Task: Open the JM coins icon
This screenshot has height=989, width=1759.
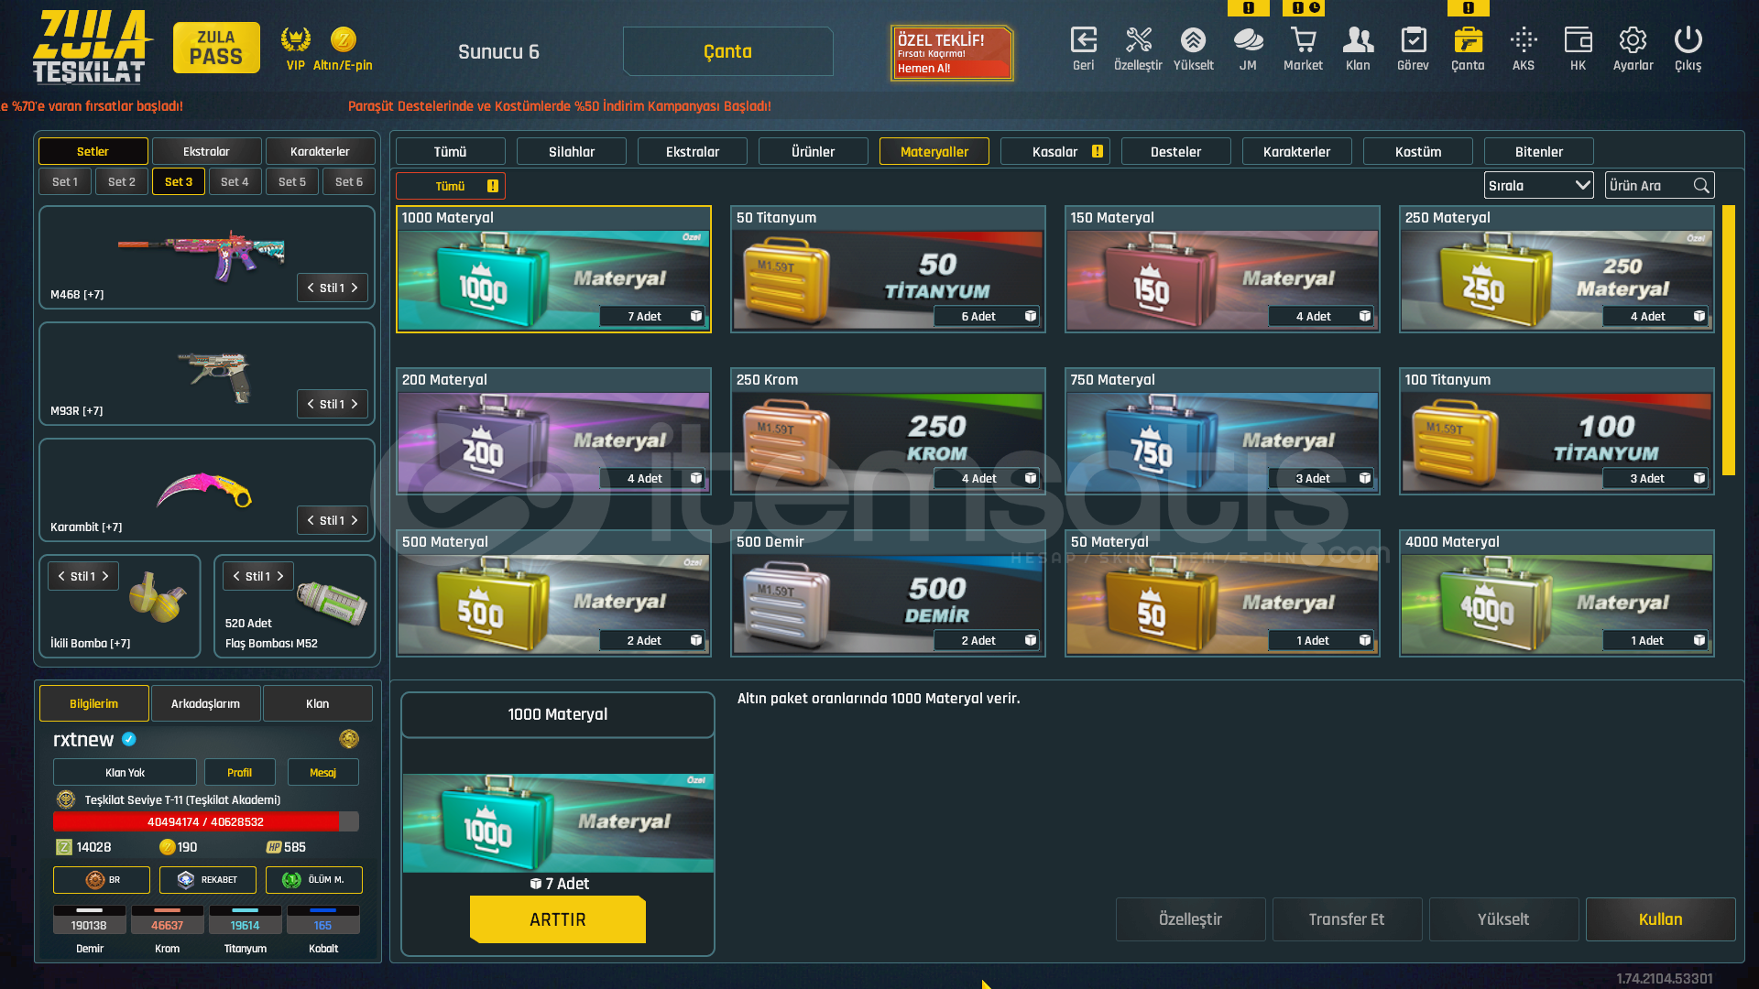Action: (1248, 40)
